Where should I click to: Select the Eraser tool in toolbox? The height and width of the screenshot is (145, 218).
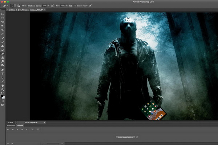point(3,54)
